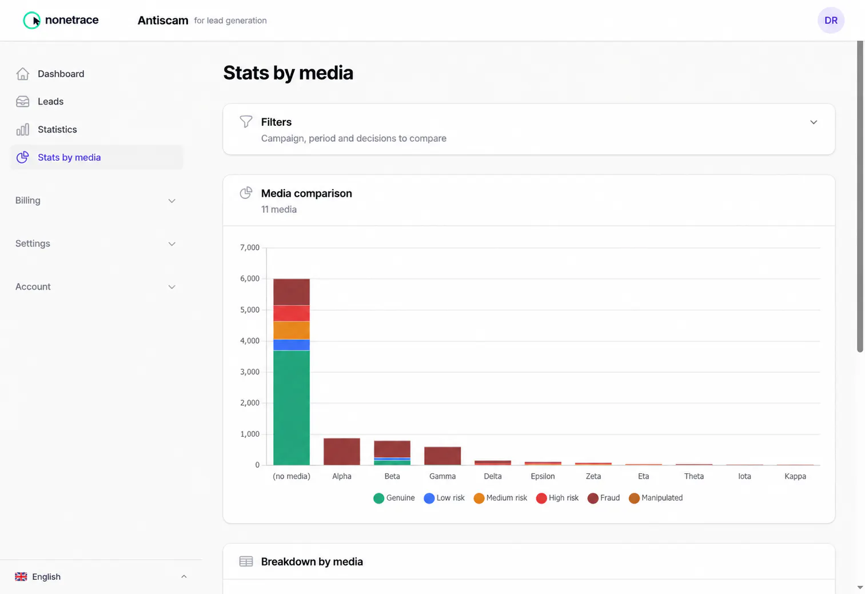This screenshot has height=594, width=865.
Task: Go to Dashboard in sidebar
Action: pos(97,74)
